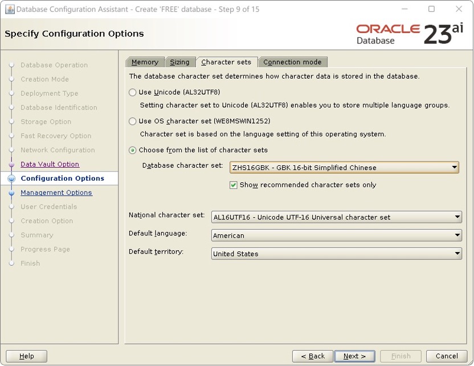Switch to the Connection mode tab
Viewport: 474px width, 366px height.
point(292,62)
